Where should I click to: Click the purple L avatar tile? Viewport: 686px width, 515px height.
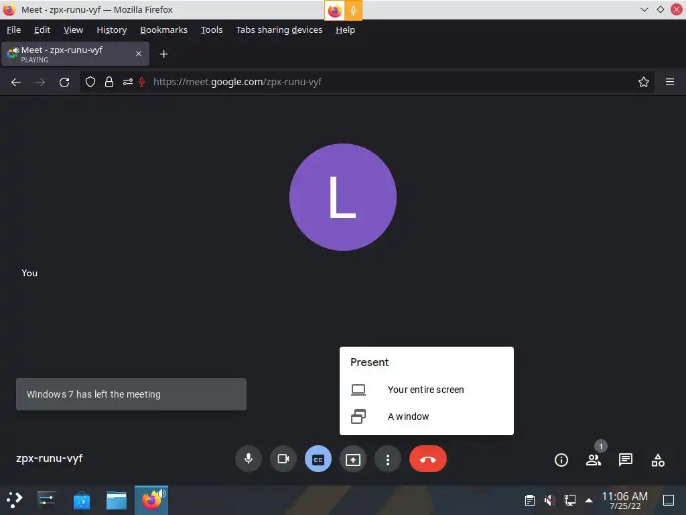click(343, 197)
